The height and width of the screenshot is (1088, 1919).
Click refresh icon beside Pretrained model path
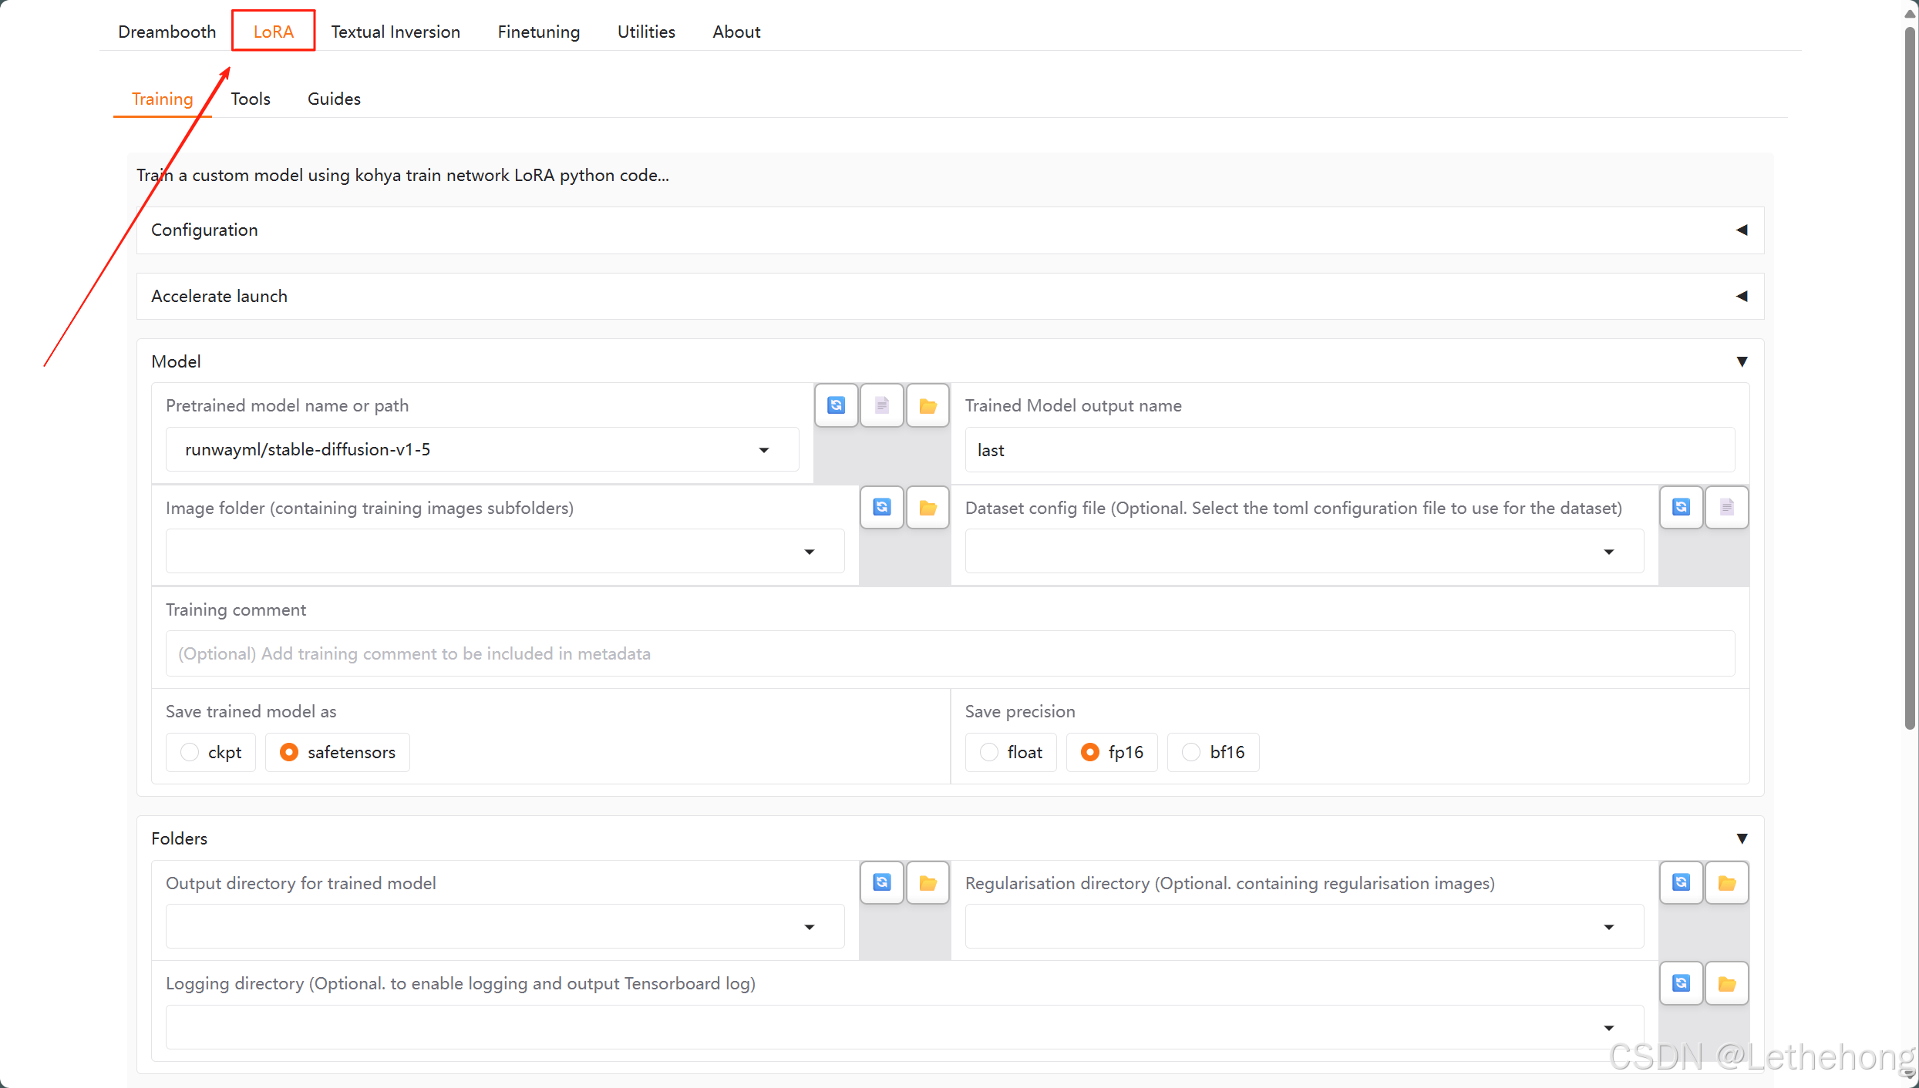tap(836, 405)
